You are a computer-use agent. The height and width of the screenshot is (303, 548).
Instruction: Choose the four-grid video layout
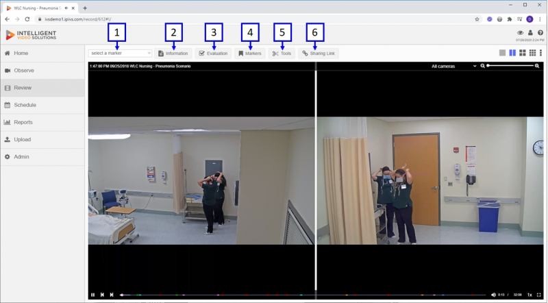pyautogui.click(x=523, y=53)
